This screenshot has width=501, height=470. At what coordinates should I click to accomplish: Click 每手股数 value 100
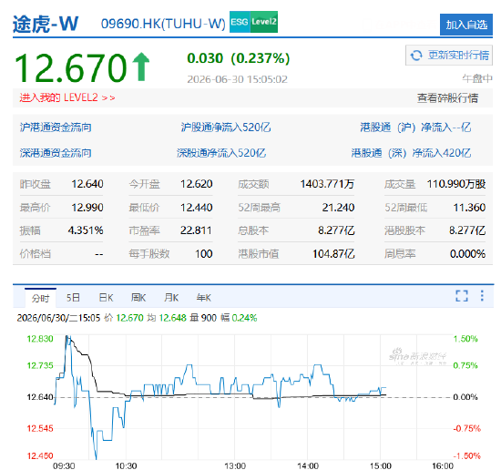203,254
